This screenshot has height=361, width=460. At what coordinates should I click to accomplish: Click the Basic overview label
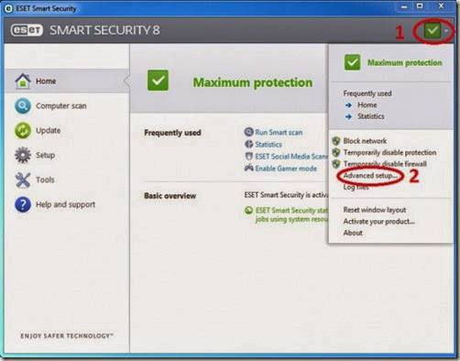pyautogui.click(x=170, y=196)
